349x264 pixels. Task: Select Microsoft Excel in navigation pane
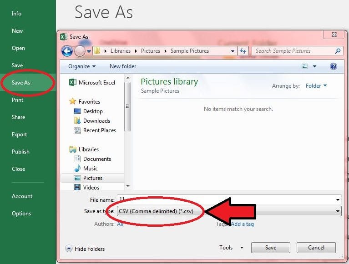pyautogui.click(x=96, y=83)
